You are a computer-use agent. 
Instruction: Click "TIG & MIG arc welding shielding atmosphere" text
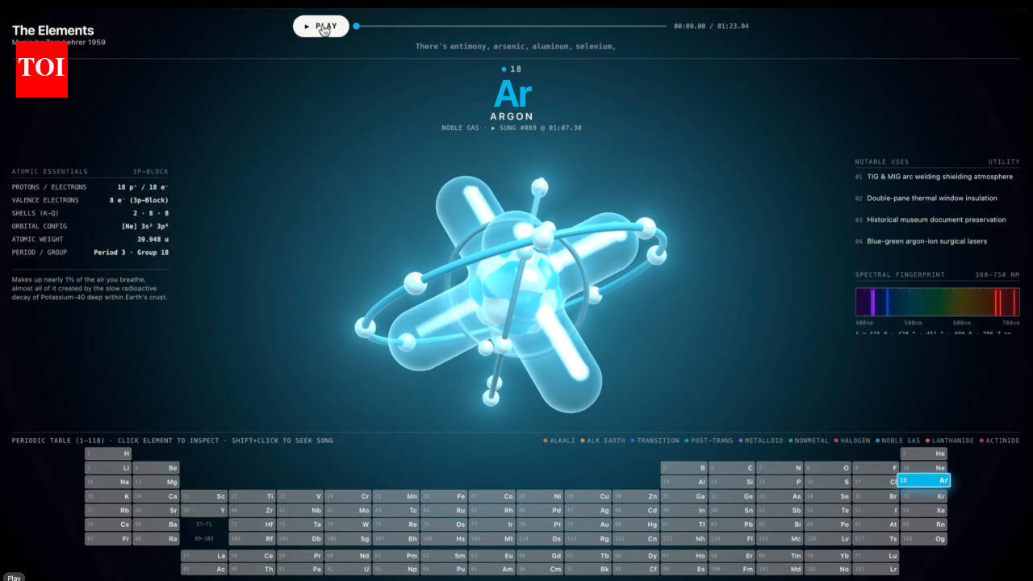click(939, 177)
